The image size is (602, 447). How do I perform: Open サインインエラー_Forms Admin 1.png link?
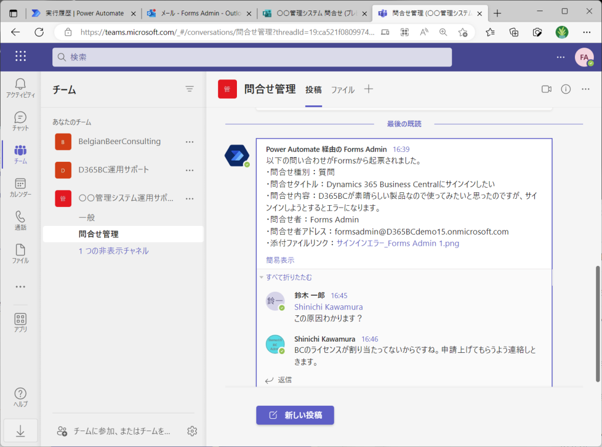pyautogui.click(x=398, y=243)
